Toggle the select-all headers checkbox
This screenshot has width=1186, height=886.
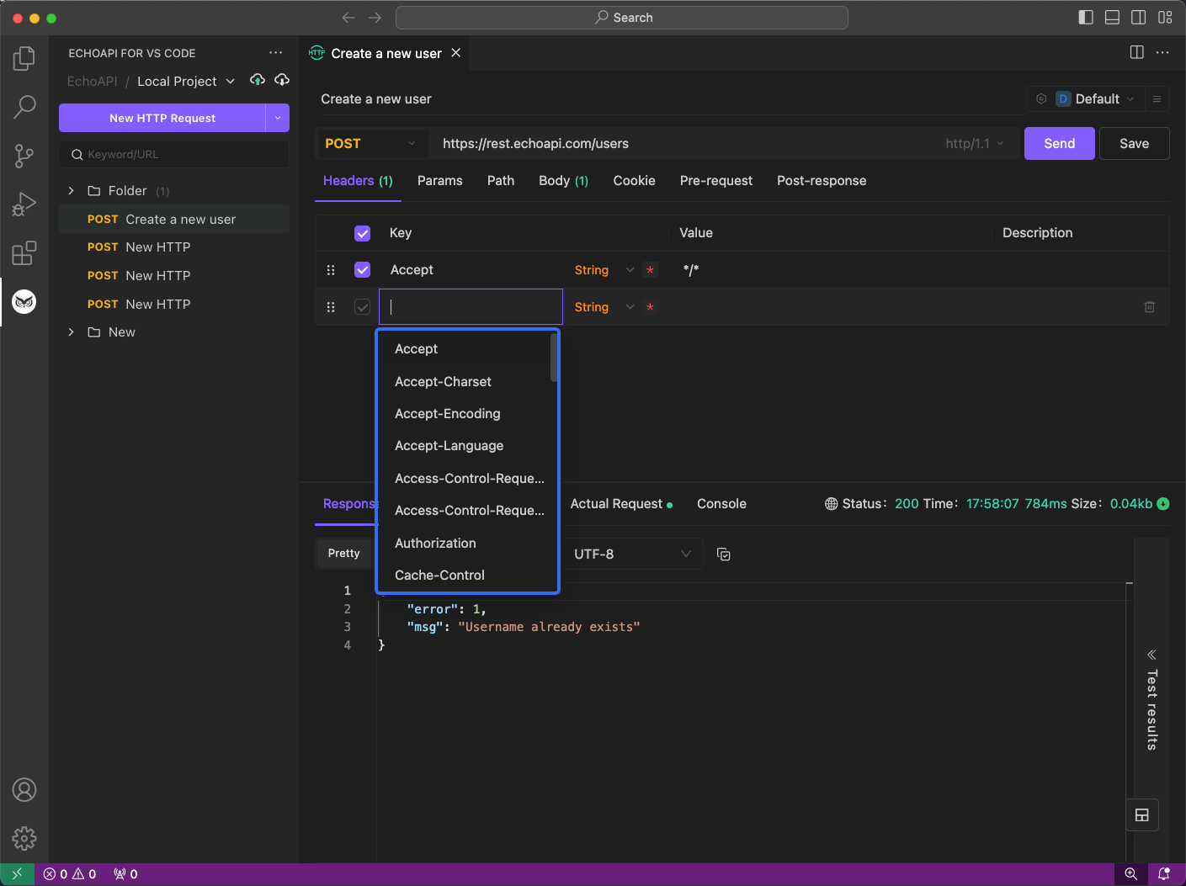point(363,233)
